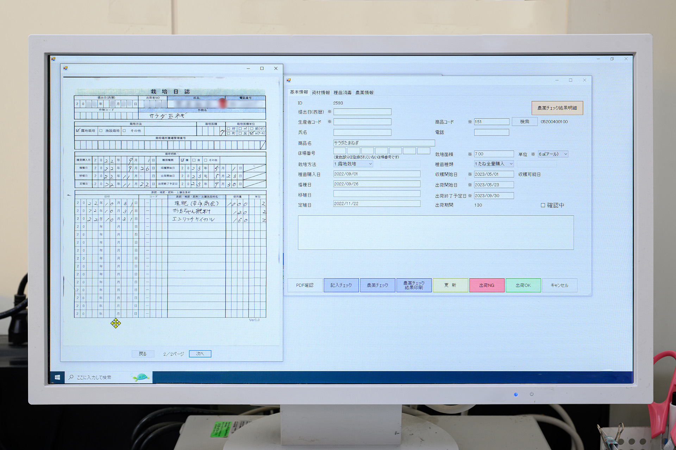Screen dimensions: 676x450
Task: Click the green 出荷OK button
Action: click(523, 285)
